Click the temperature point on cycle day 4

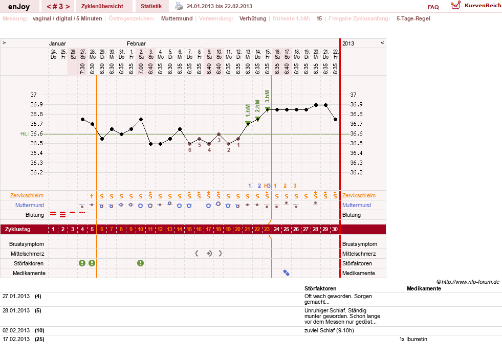tap(82, 119)
